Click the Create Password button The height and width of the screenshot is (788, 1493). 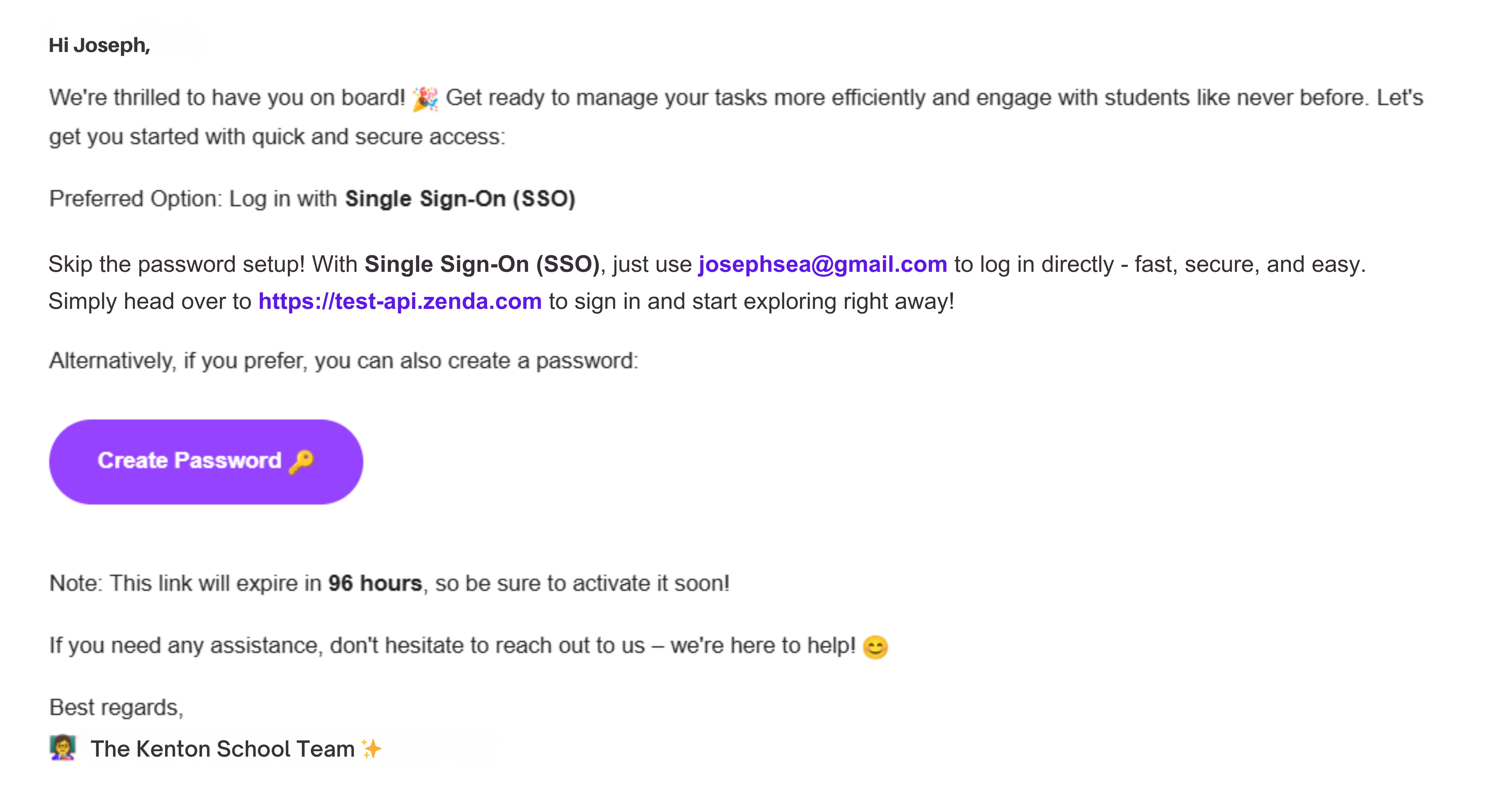tap(206, 462)
